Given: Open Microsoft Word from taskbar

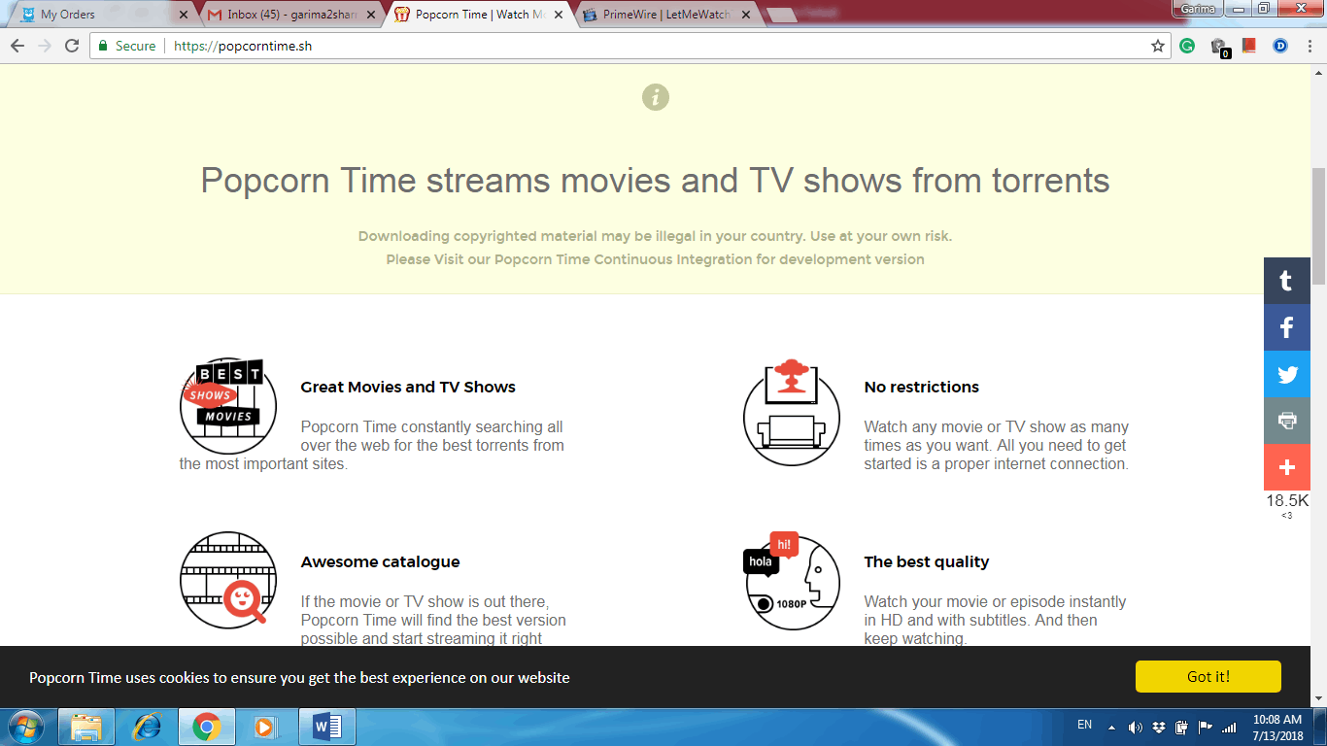Looking at the screenshot, I should tap(327, 726).
